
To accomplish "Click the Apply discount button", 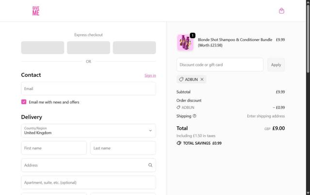I will tap(276, 65).
